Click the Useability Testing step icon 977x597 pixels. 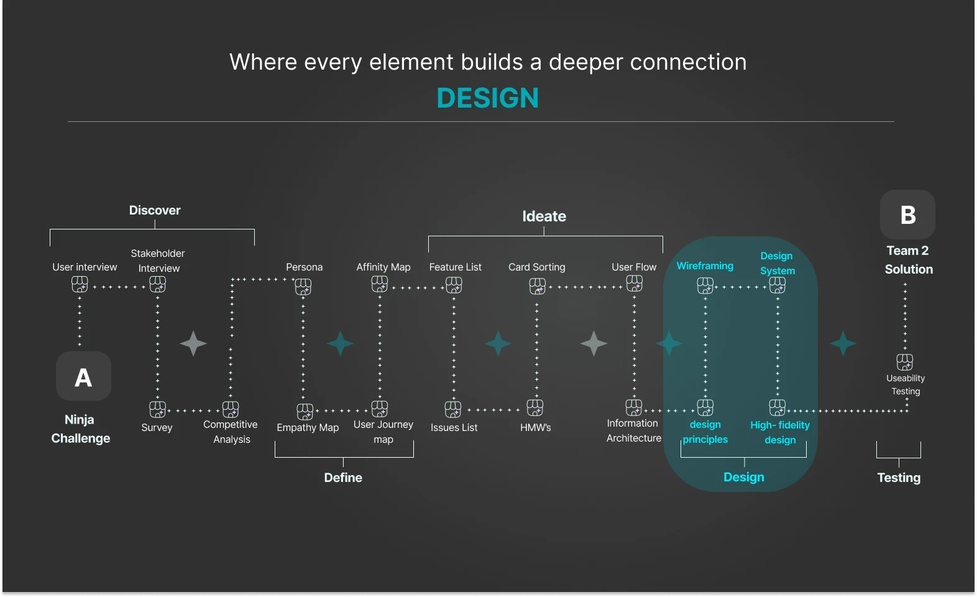[x=905, y=362]
